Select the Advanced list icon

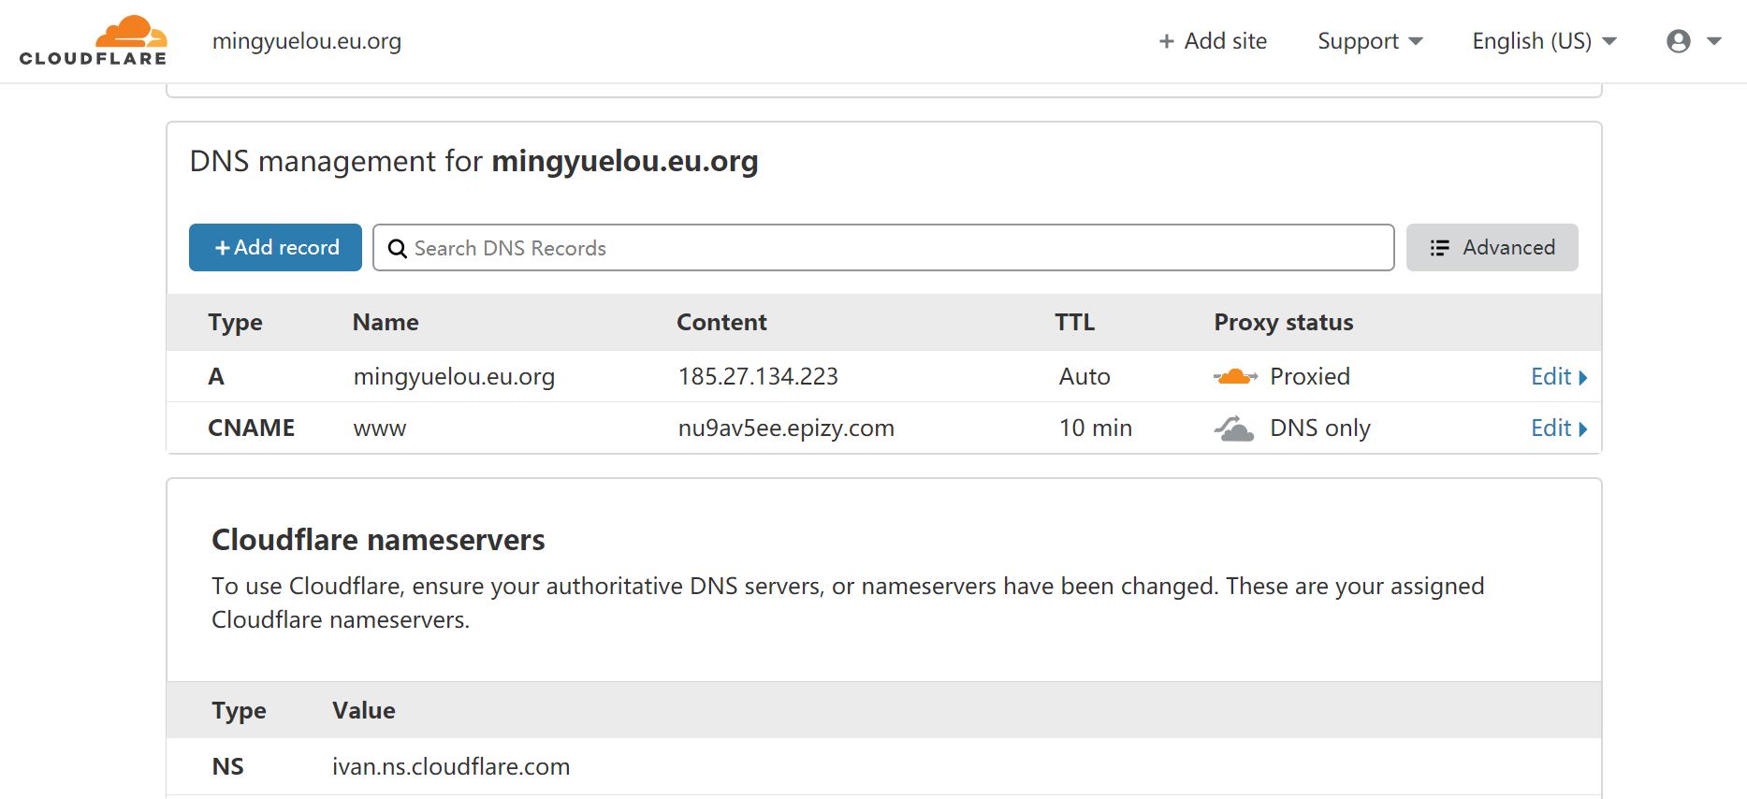tap(1439, 248)
